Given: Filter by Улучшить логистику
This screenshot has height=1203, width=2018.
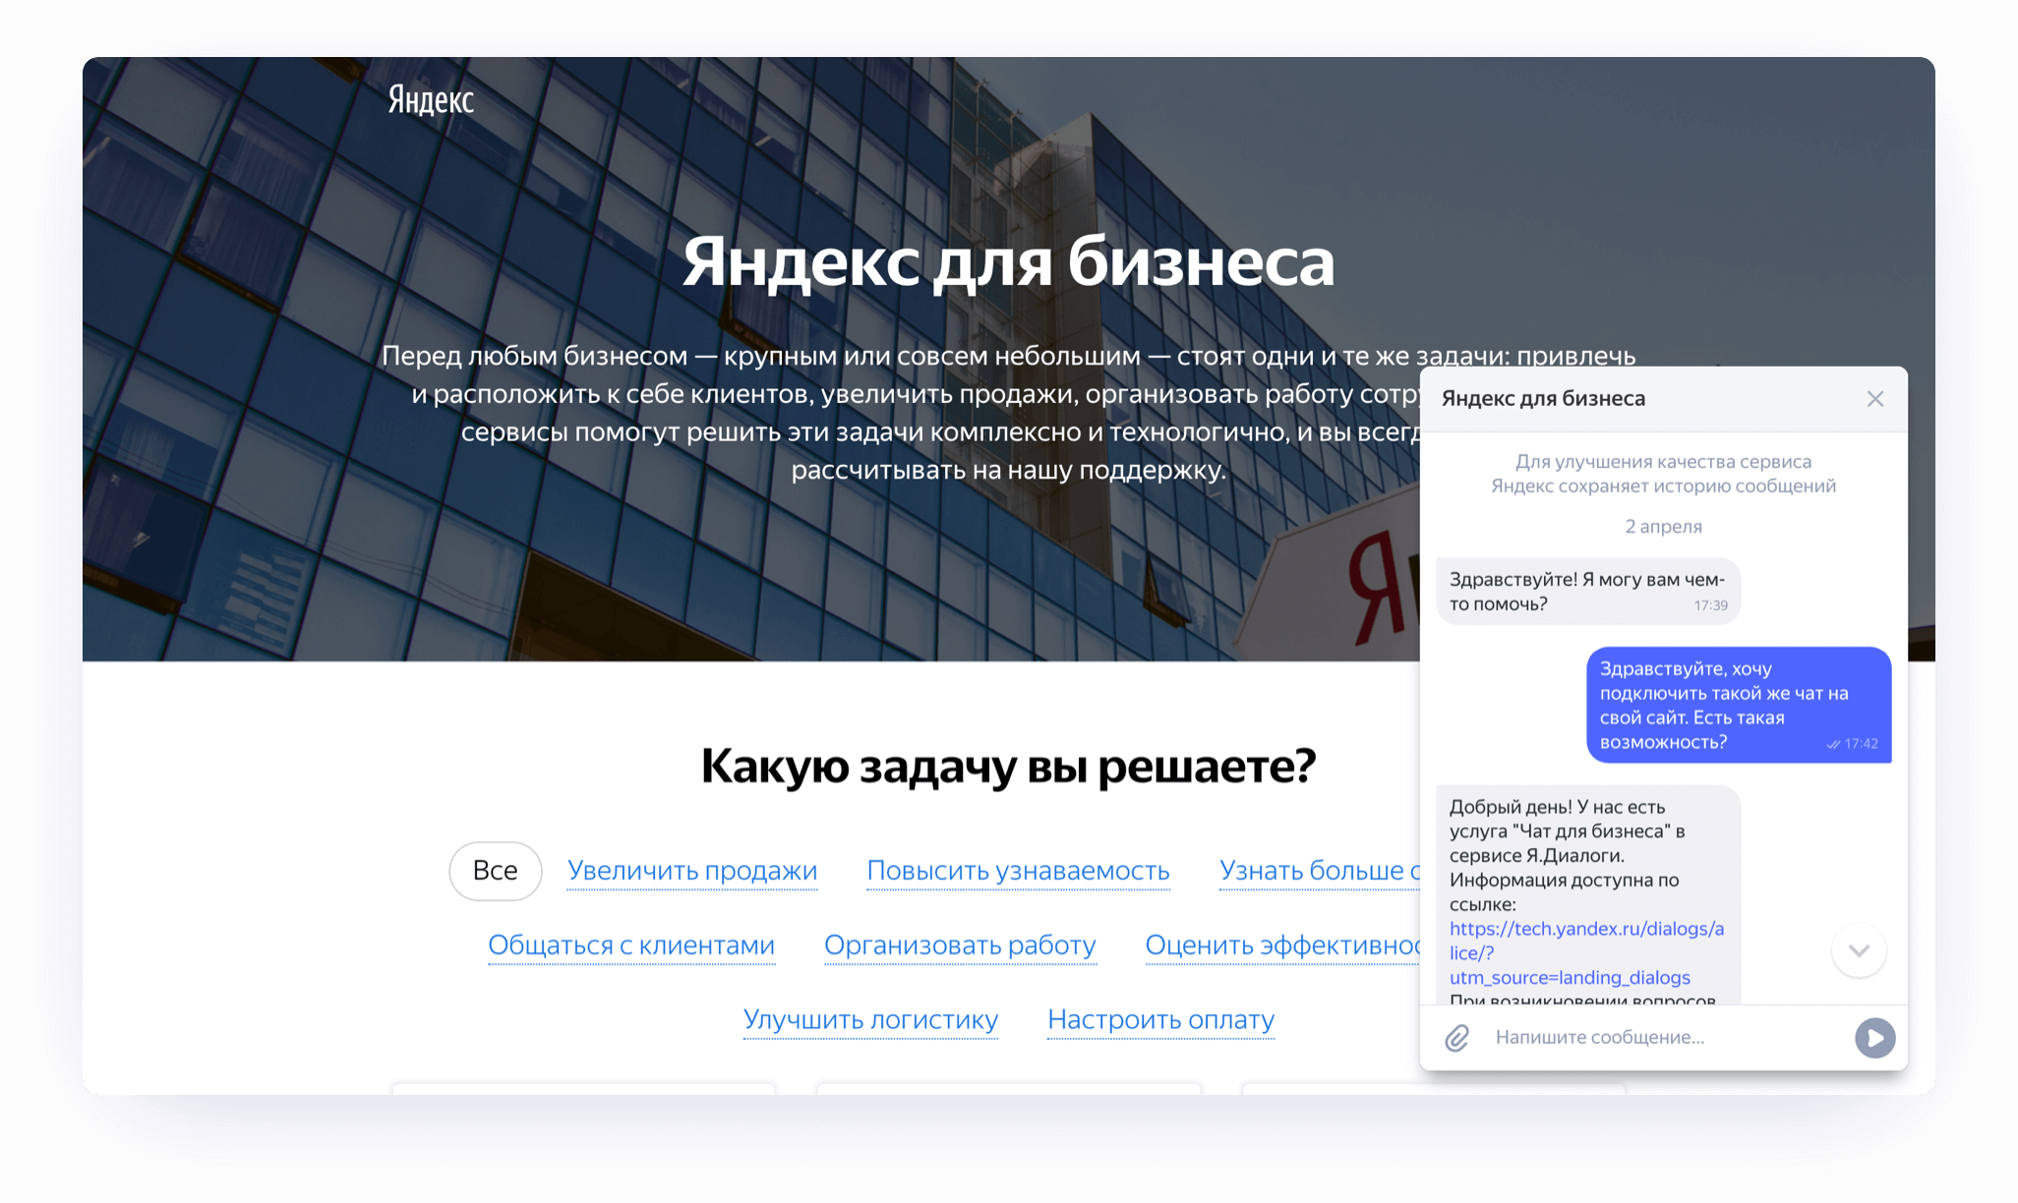Looking at the screenshot, I should click(870, 1019).
